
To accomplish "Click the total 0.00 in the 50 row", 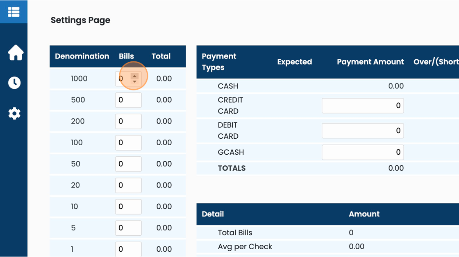I will coord(164,164).
